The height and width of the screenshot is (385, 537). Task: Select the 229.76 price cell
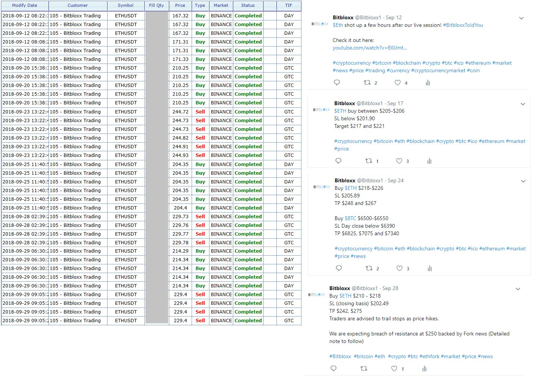tap(180, 225)
